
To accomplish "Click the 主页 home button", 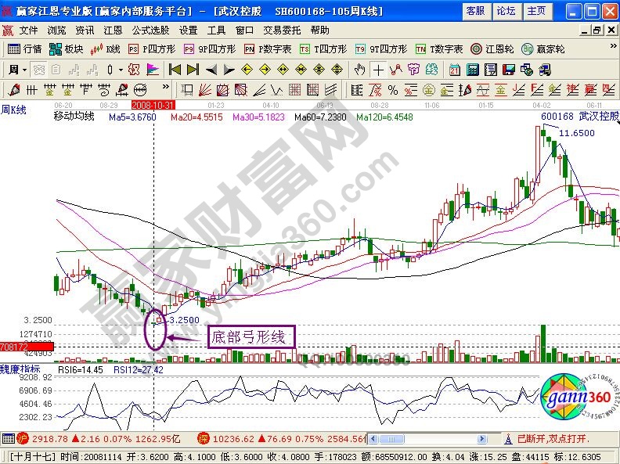I will click(x=536, y=10).
